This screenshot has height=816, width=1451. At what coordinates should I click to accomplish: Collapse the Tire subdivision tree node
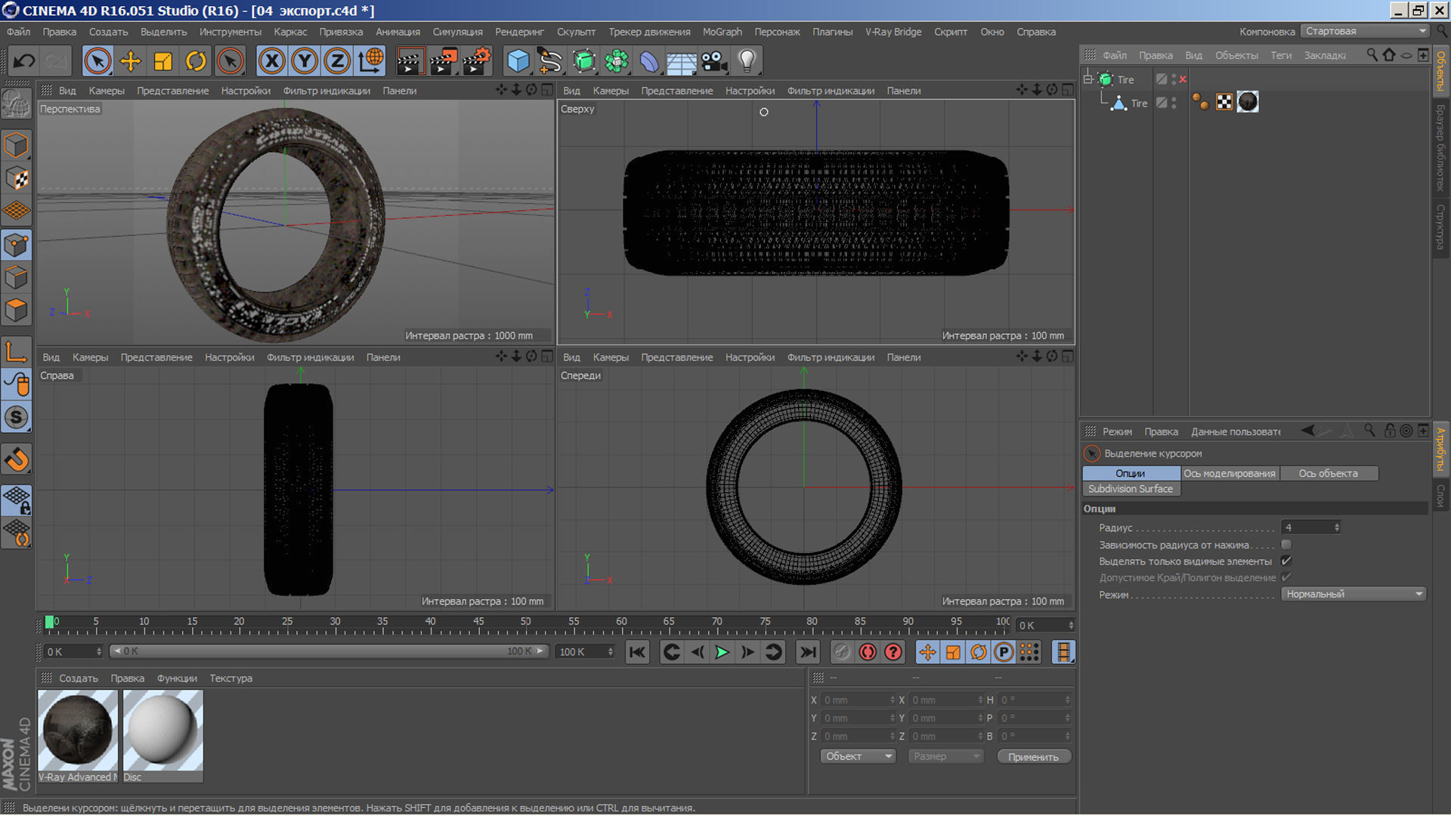pyautogui.click(x=1088, y=79)
